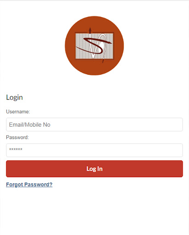Open the Forgot Password? link
The height and width of the screenshot is (235, 189).
29,185
